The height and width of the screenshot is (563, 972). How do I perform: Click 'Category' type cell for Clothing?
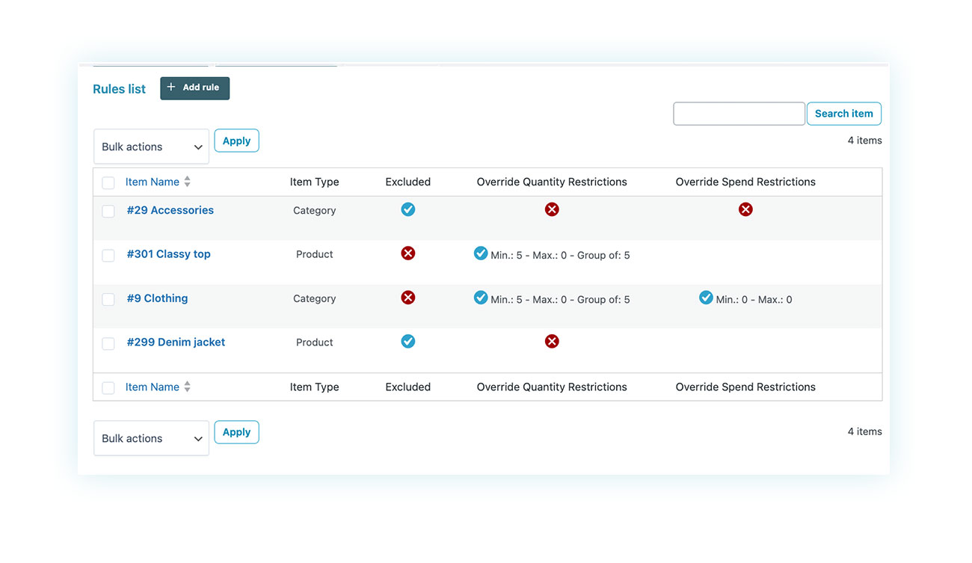click(314, 298)
